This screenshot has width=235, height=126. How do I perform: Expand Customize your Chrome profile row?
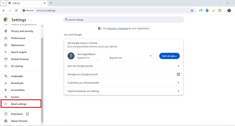tap(123, 83)
